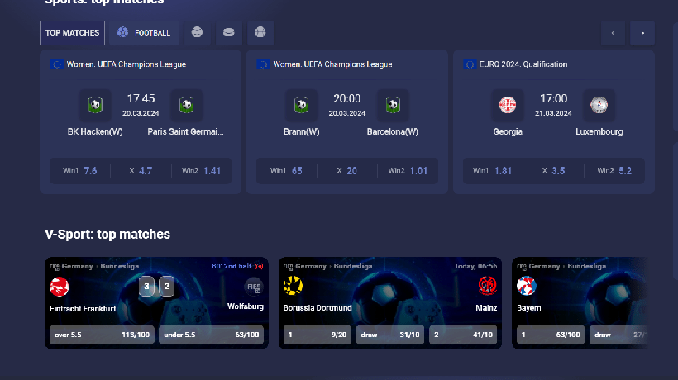Go to next top matches with right arrow
The width and height of the screenshot is (678, 380).
642,33
